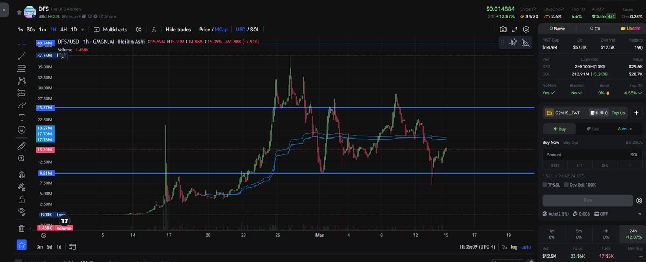Activate the zoom in tool
The width and height of the screenshot is (646, 262).
click(22, 158)
